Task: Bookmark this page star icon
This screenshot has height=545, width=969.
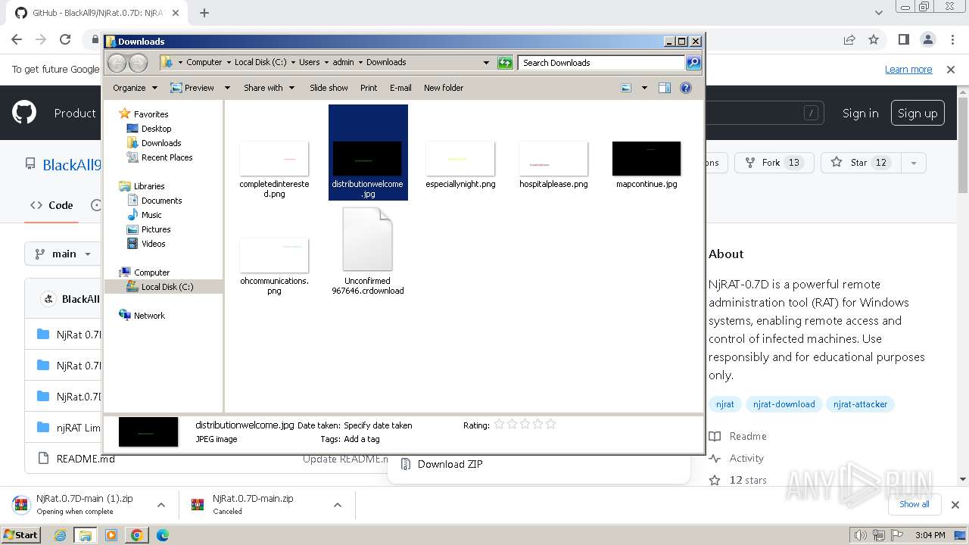Action: pyautogui.click(x=874, y=39)
